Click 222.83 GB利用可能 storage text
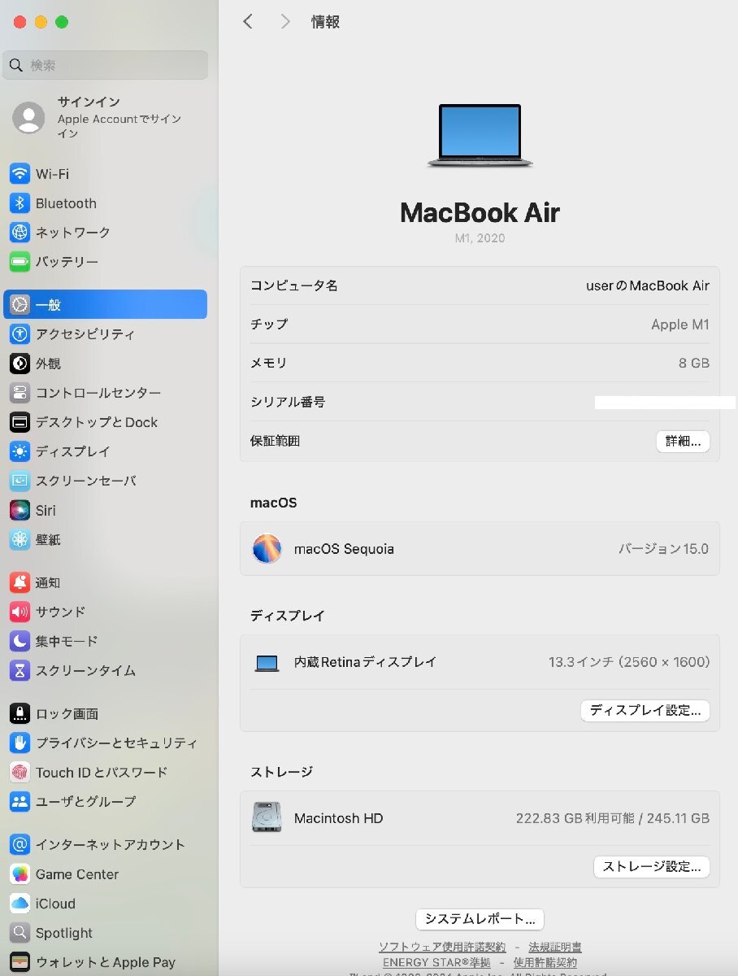Screen dimensions: 738x976 tap(575, 818)
